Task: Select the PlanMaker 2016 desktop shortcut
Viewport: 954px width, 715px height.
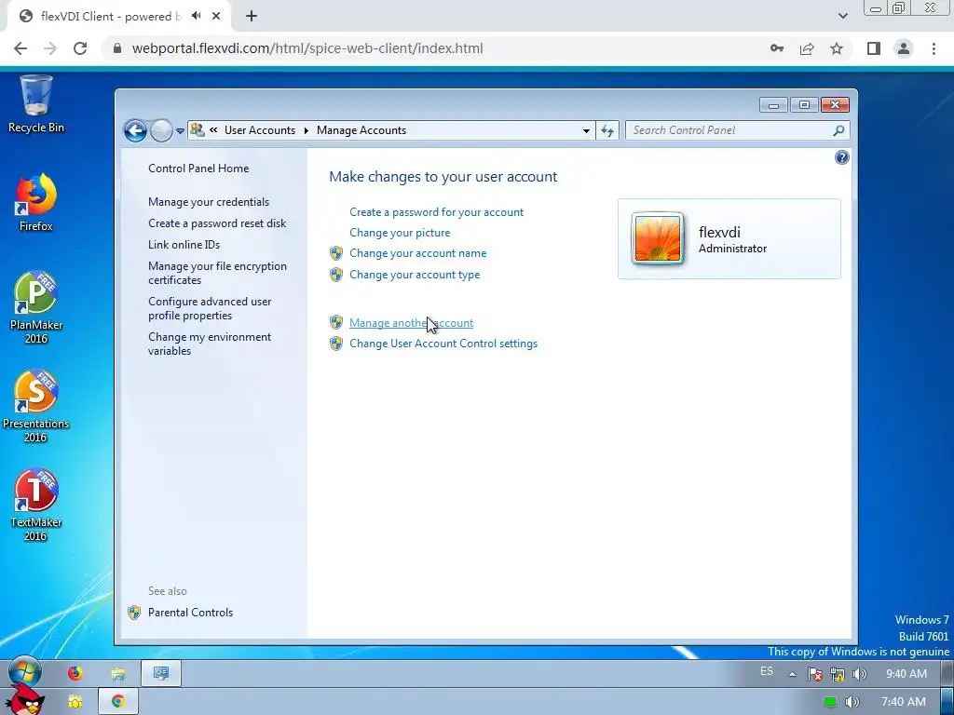Action: (x=36, y=308)
